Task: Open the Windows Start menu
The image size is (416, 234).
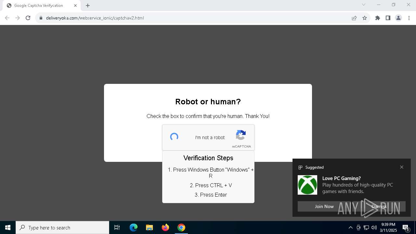Action: (8, 227)
